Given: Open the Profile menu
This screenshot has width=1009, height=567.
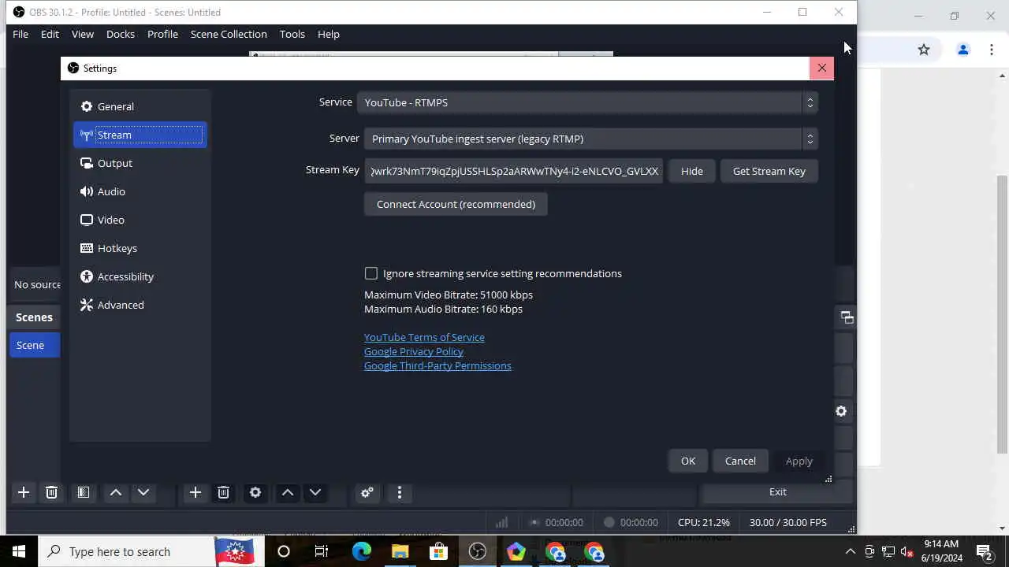Looking at the screenshot, I should coord(162,34).
